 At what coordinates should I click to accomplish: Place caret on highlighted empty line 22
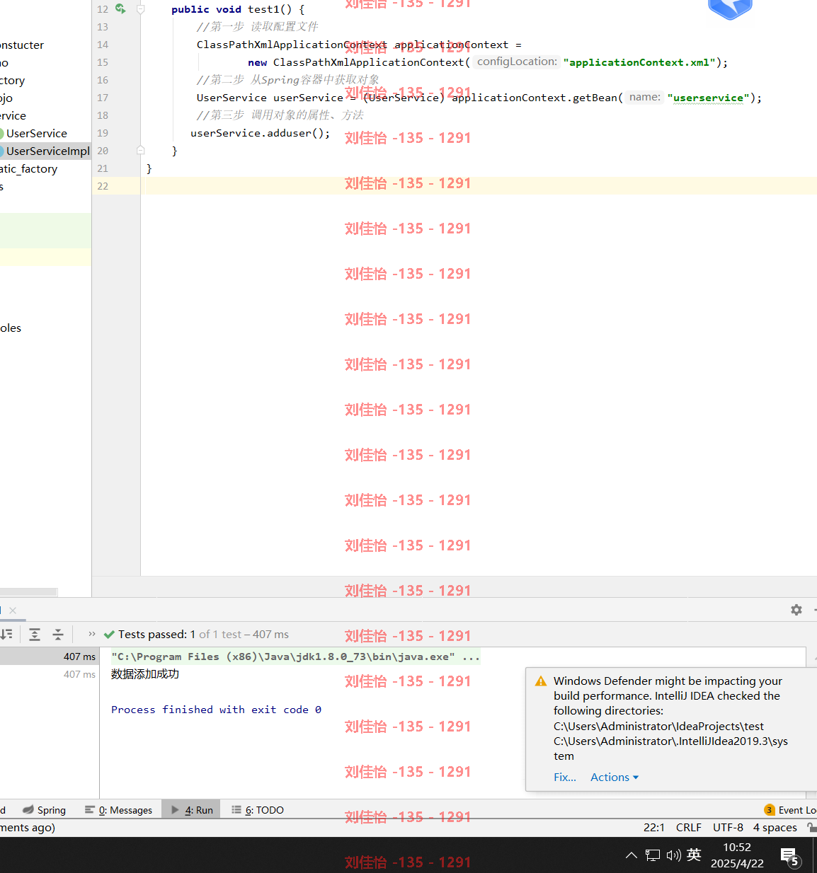[479, 186]
